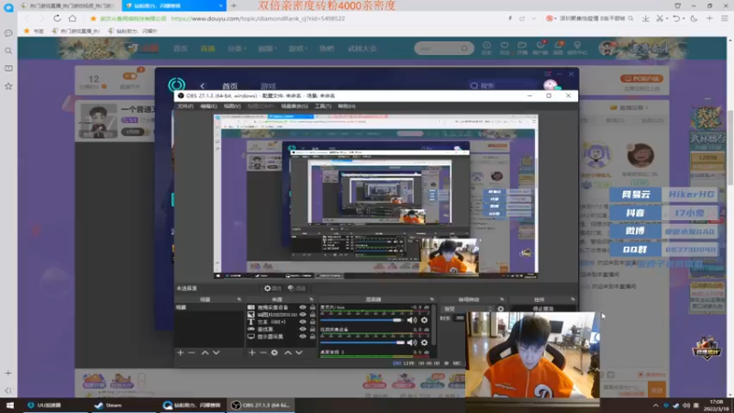Move source up arrow in Sources panel

[287, 352]
